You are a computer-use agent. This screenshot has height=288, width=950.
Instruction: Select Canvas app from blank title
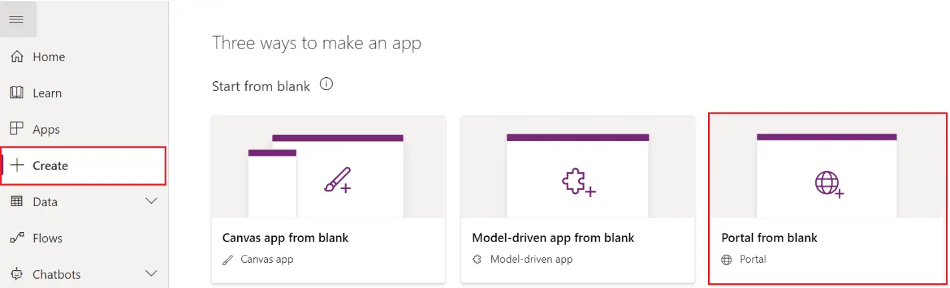(x=285, y=237)
